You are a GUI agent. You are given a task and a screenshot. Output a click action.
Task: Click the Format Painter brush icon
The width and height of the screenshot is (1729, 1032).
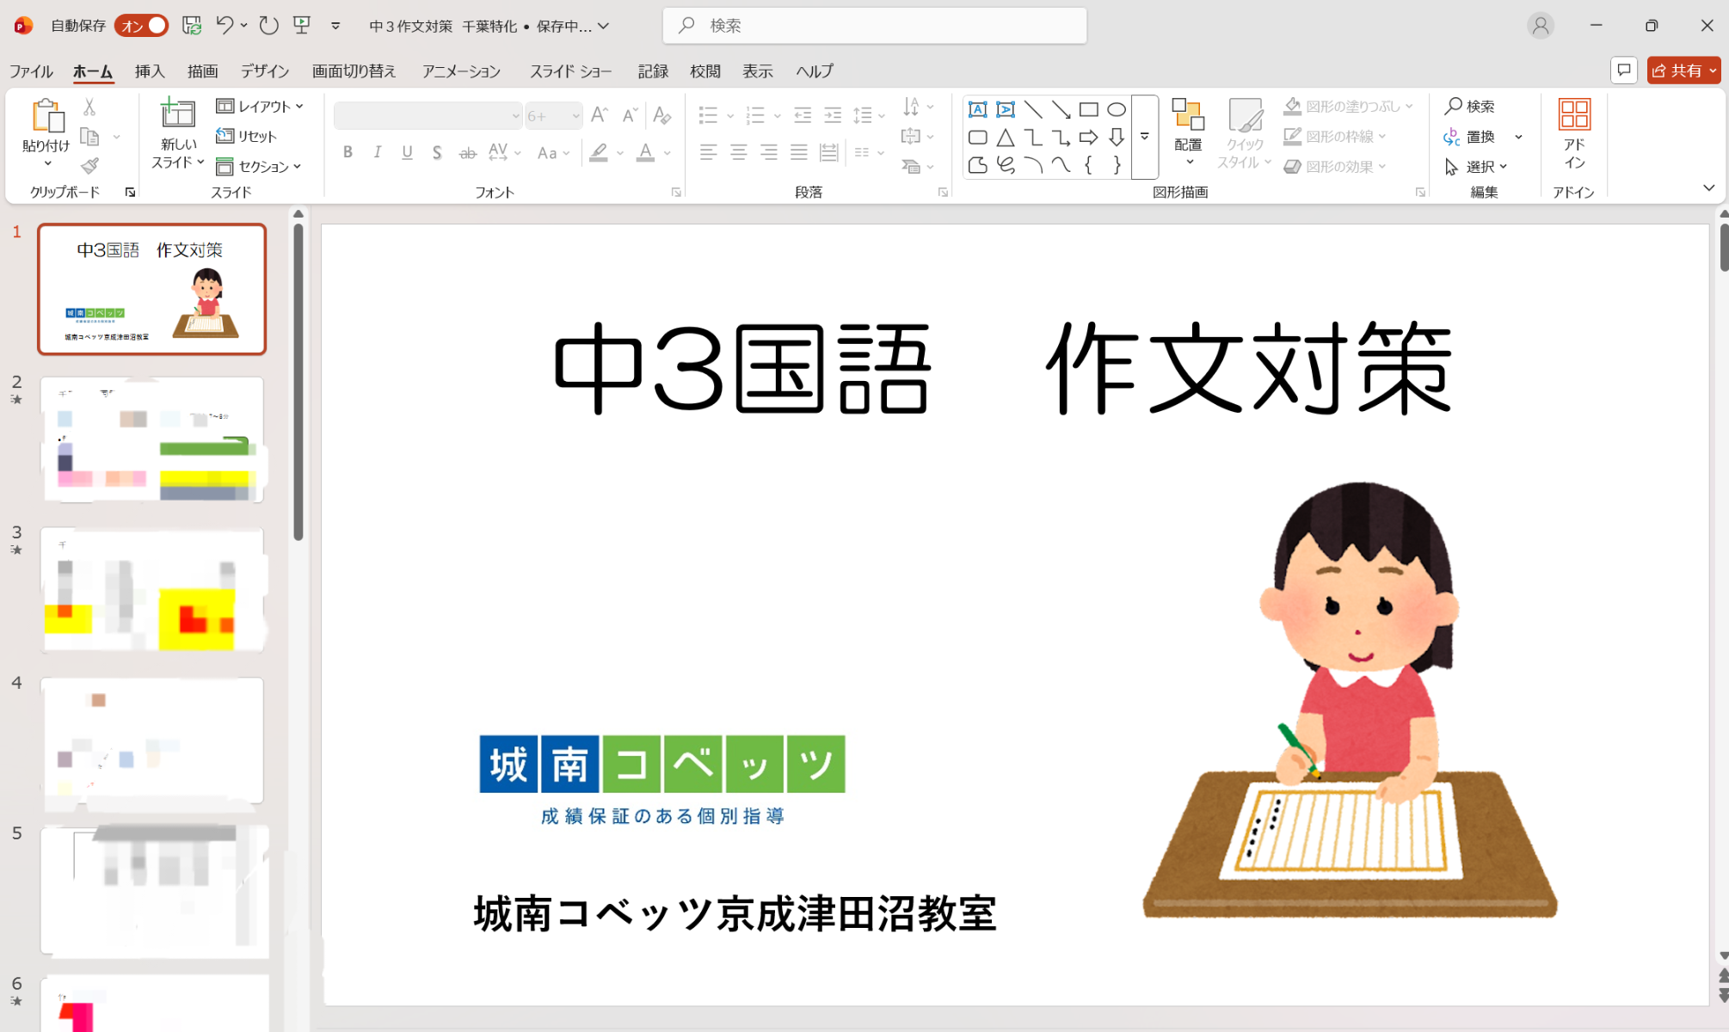[89, 166]
